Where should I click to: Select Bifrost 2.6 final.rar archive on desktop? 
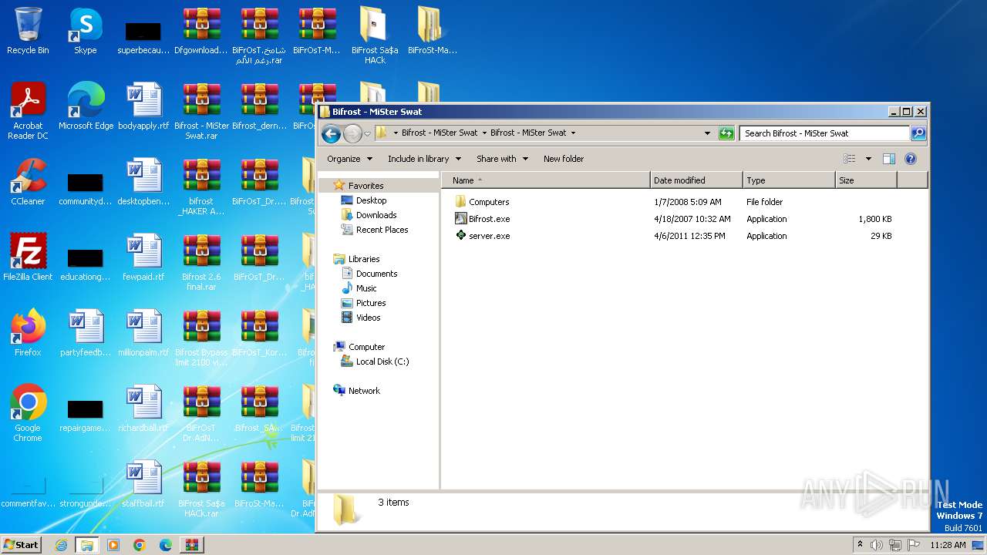coord(201,262)
